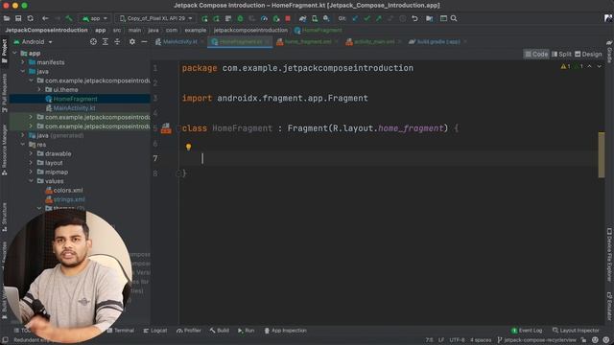
Task: Click the Debug app bug icon
Action: click(240, 18)
